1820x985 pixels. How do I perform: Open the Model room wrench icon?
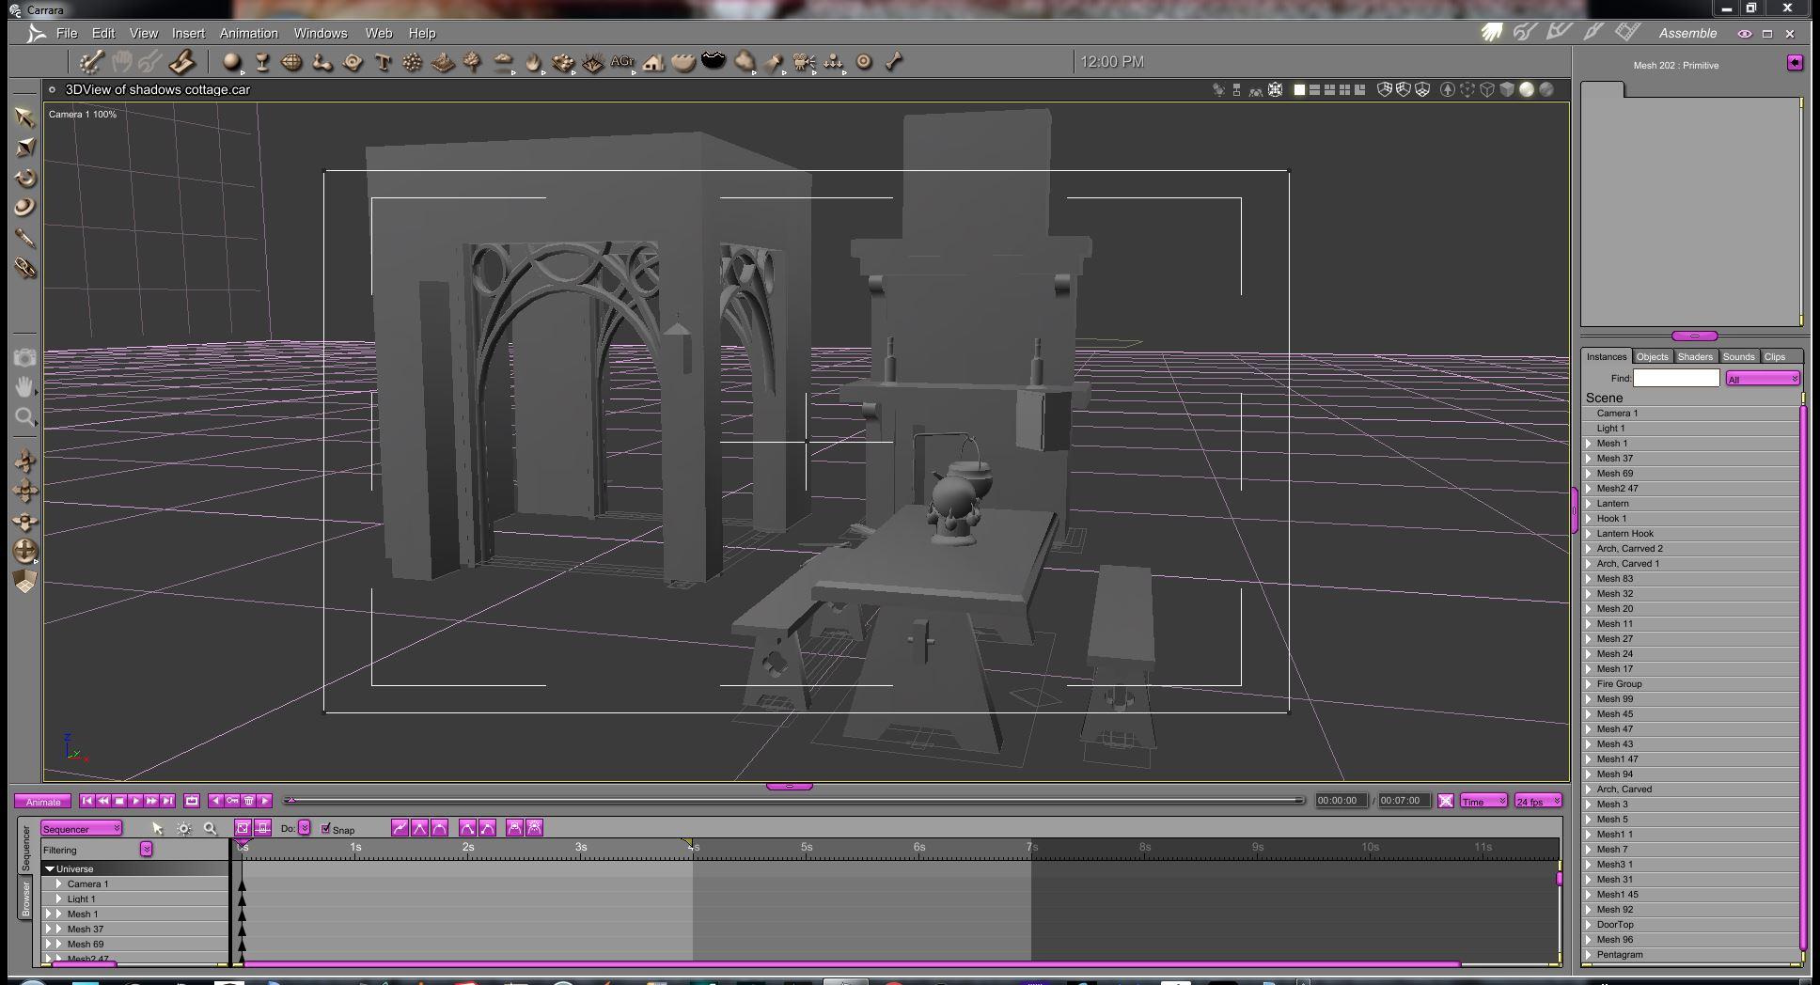pos(1525,33)
